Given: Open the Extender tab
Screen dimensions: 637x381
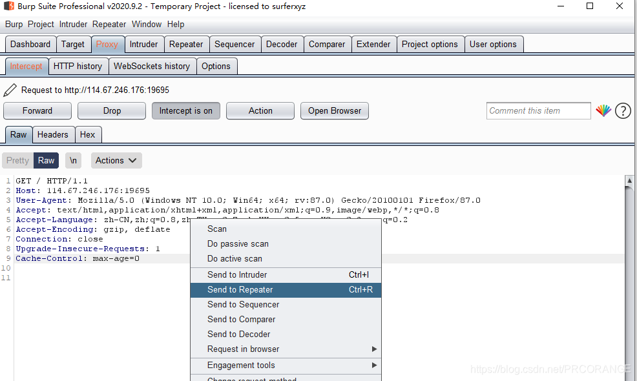Looking at the screenshot, I should click(x=374, y=45).
